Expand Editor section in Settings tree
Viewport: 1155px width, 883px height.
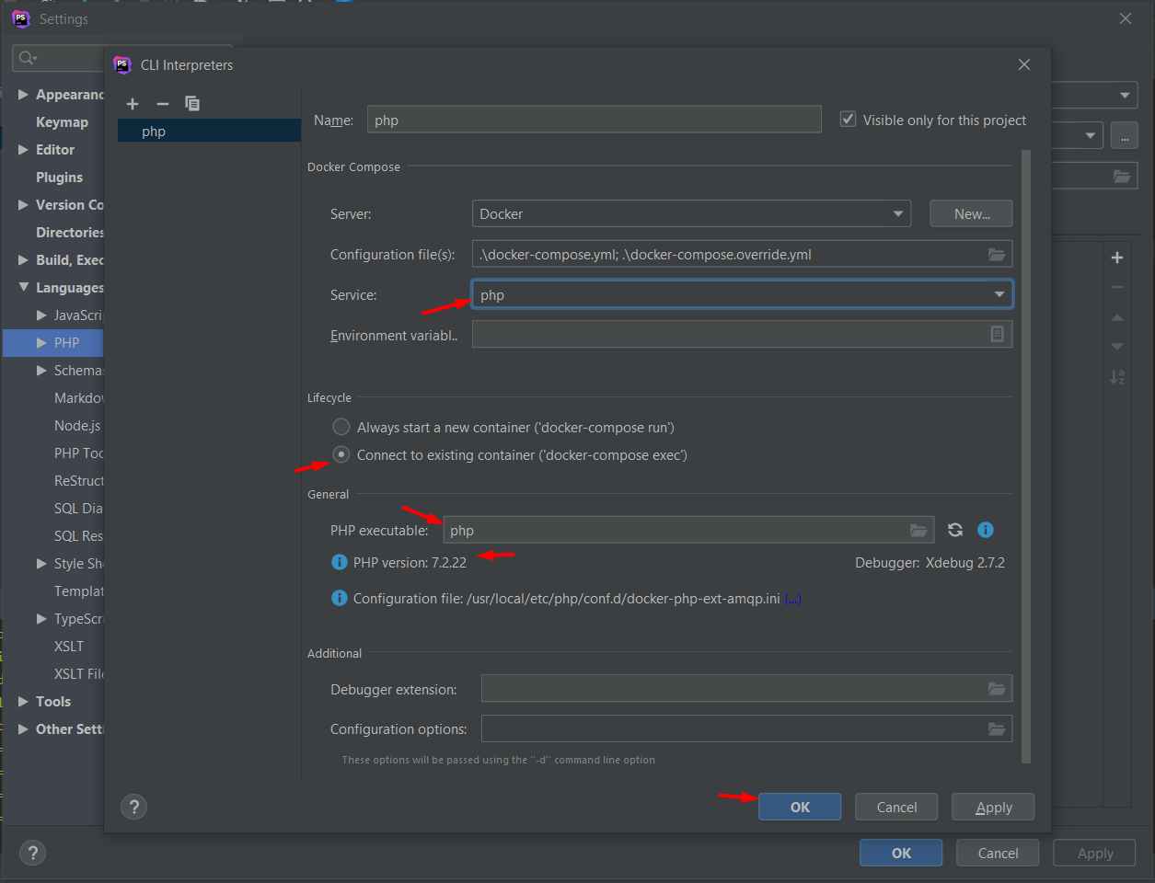click(x=24, y=150)
